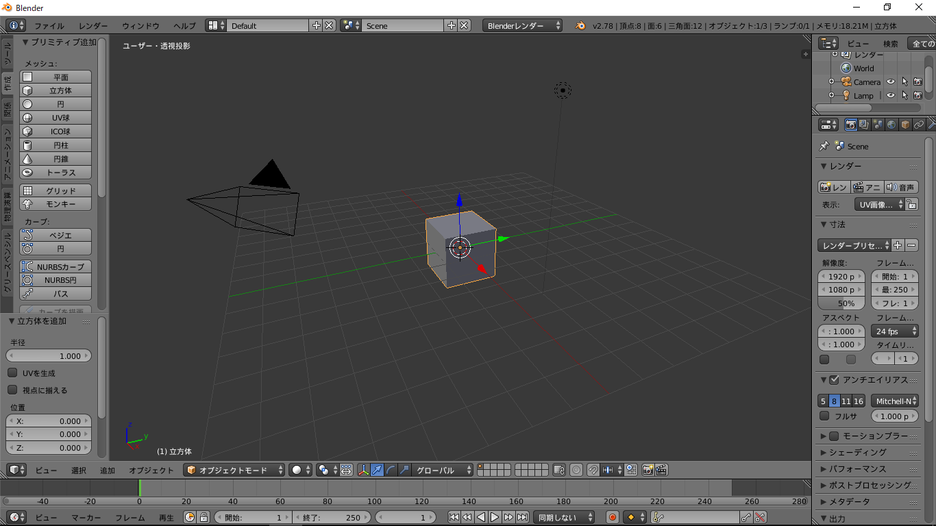Viewport: 936px width, 526px height.
Task: Open the Object properties cube tab
Action: pyautogui.click(x=905, y=125)
